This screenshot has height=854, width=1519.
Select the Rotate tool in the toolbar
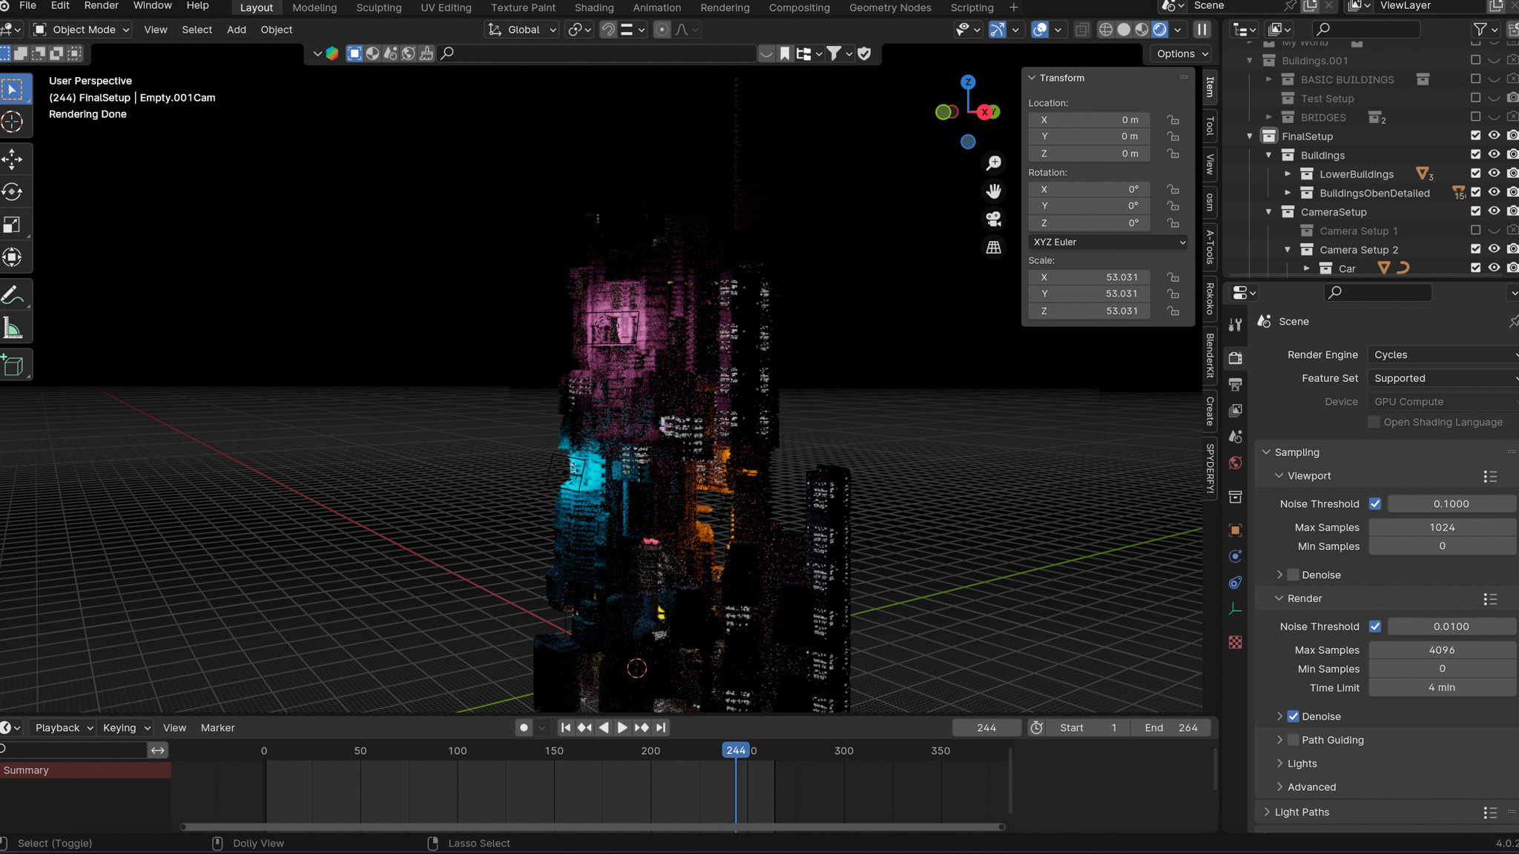pyautogui.click(x=13, y=192)
